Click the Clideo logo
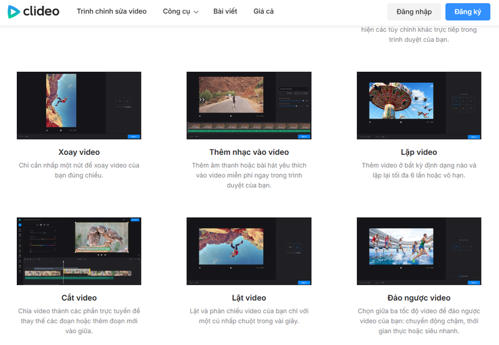The image size is (499, 345). (34, 11)
